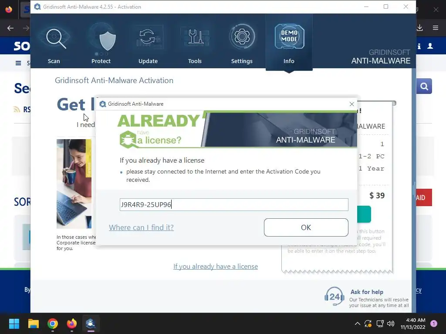Minimize the Gridinsoft main window
The width and height of the screenshot is (446, 334).
click(366, 7)
